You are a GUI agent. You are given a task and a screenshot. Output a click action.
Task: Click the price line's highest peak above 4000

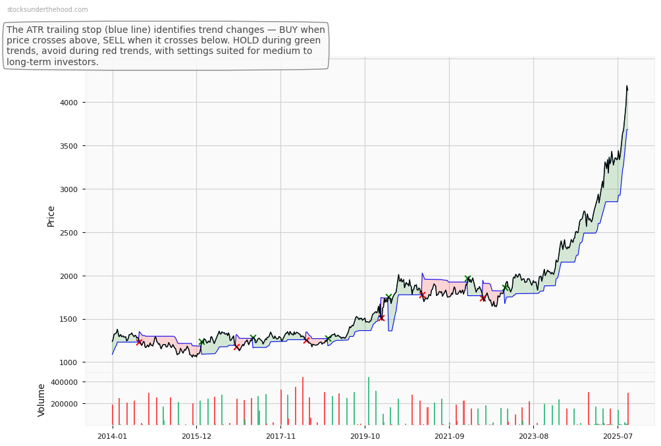click(x=627, y=86)
